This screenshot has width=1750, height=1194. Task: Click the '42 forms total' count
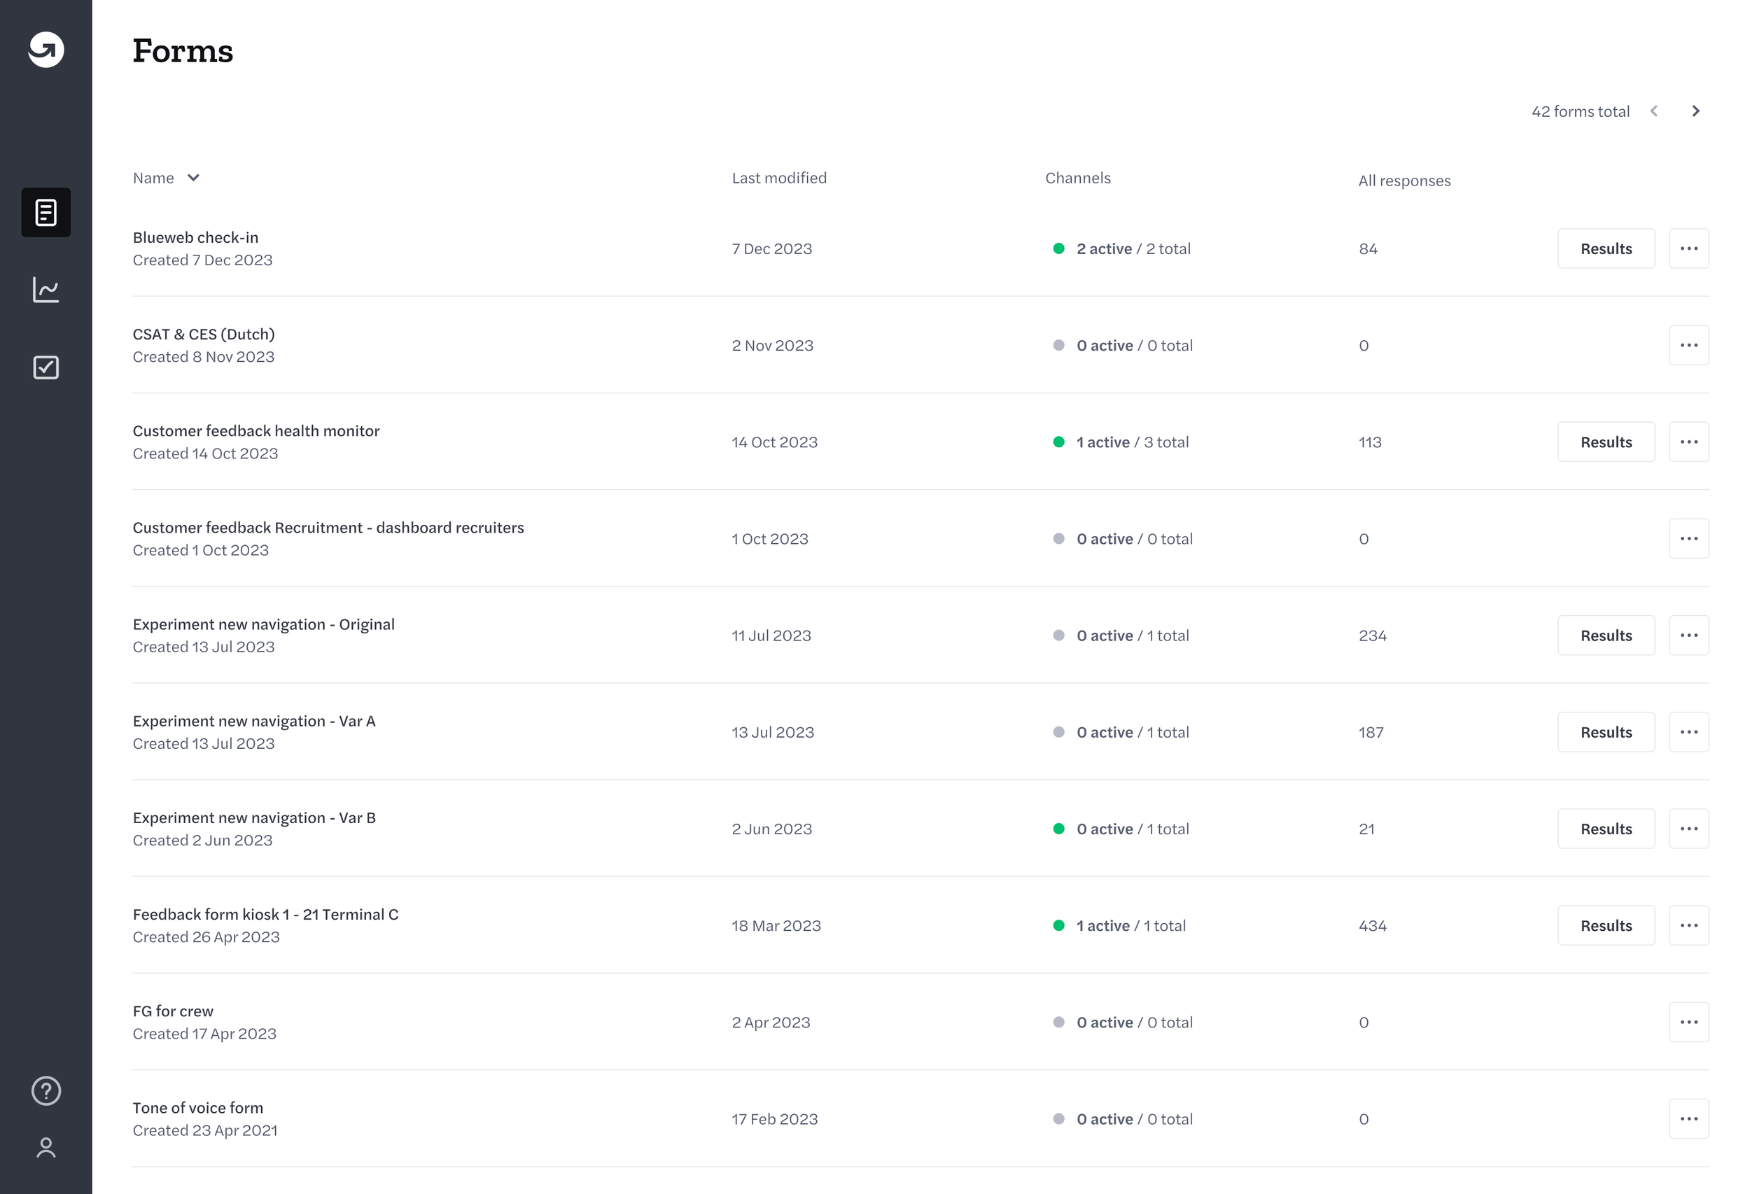pyautogui.click(x=1581, y=111)
